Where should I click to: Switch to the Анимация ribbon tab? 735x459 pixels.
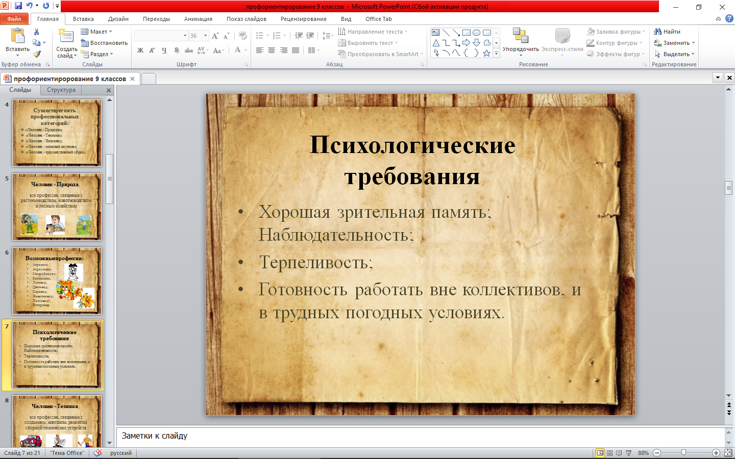tap(198, 19)
